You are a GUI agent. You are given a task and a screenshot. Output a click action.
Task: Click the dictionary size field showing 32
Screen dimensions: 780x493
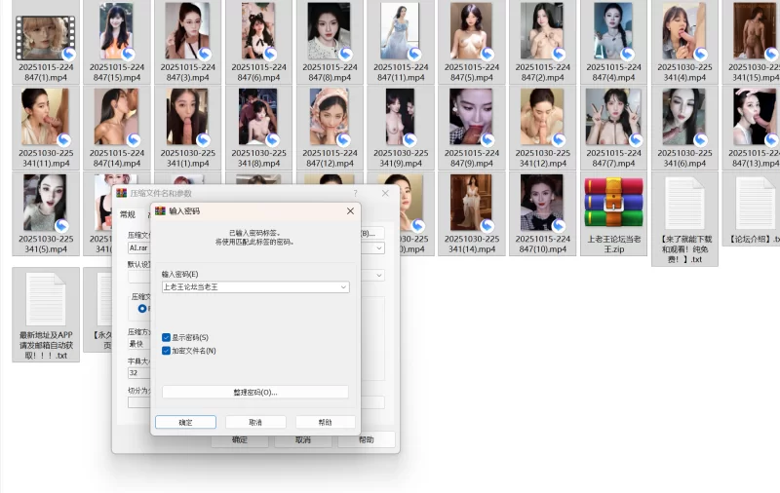[x=139, y=373]
